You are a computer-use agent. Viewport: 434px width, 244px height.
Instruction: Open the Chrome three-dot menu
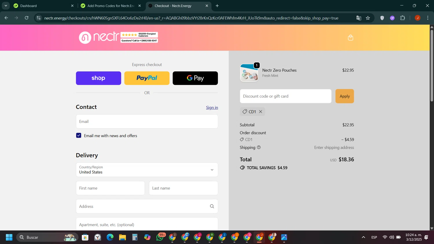point(428,18)
